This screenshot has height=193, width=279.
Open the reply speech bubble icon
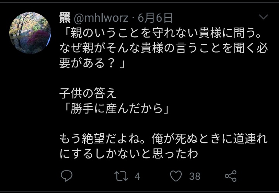pos(67,176)
